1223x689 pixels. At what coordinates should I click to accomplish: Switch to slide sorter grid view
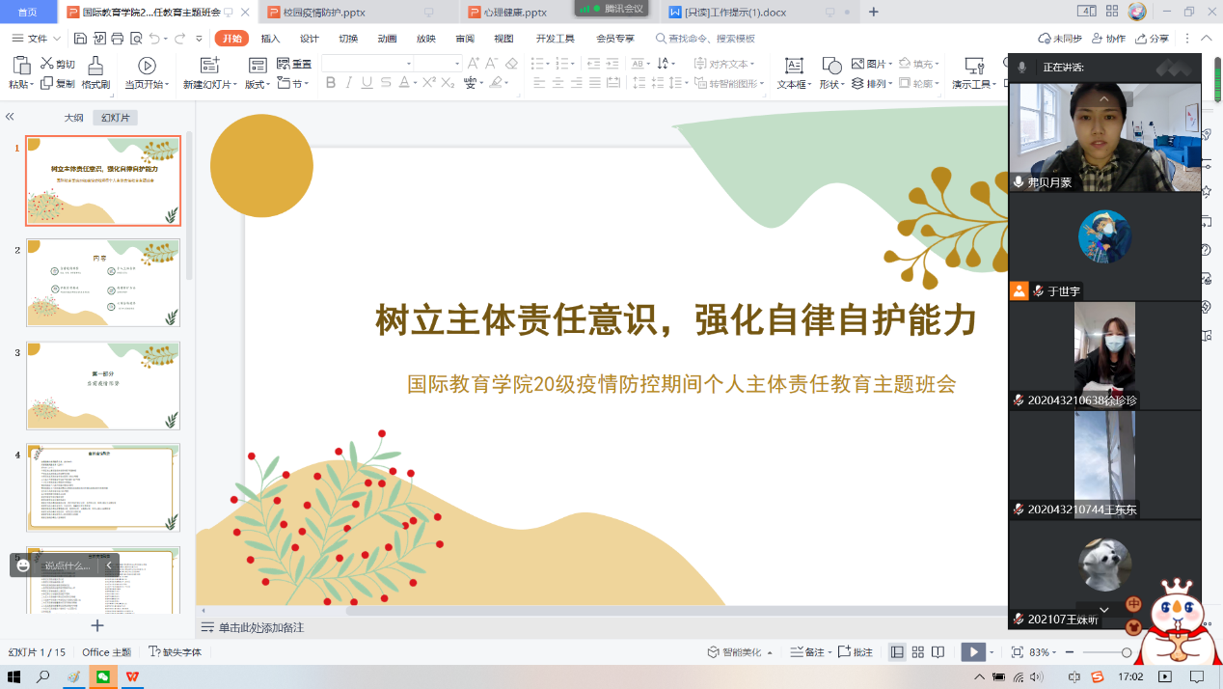918,652
